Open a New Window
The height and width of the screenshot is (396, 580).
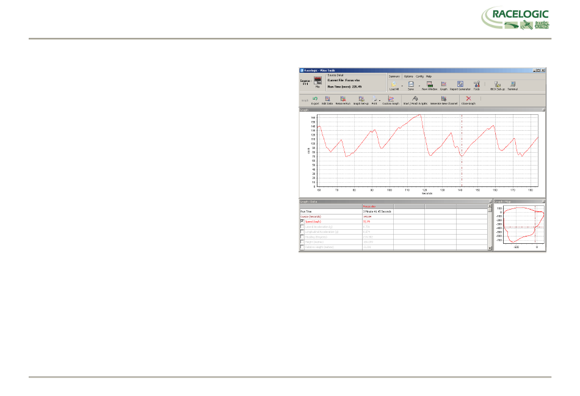[x=429, y=86]
